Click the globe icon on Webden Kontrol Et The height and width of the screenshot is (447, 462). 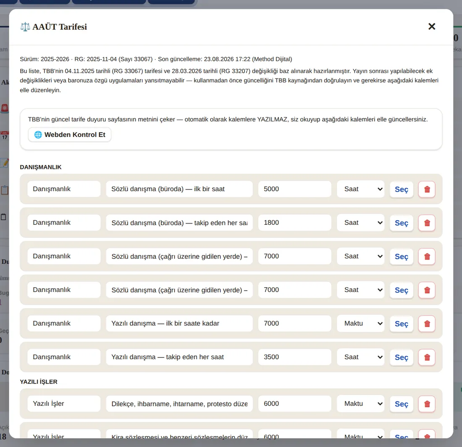coord(38,135)
